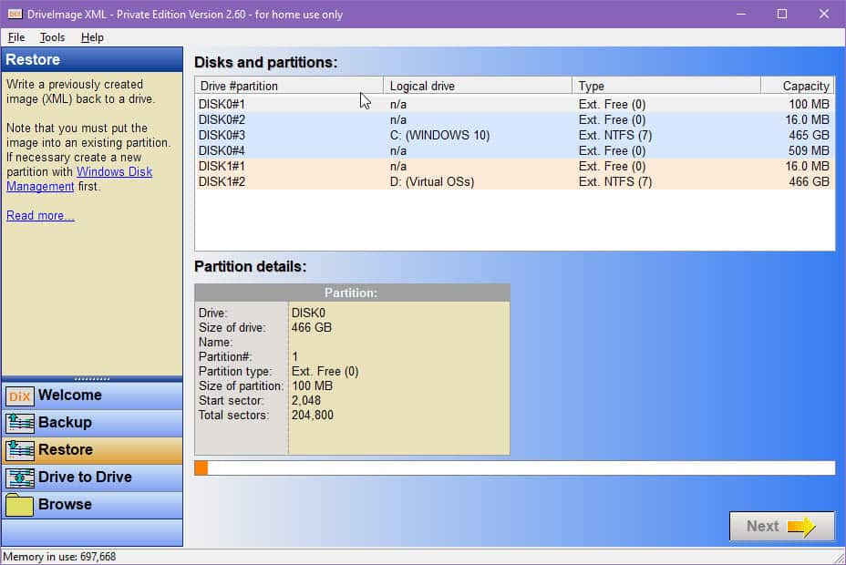
Task: Click the Ext. NTFS (7) type of DISK0#3
Action: (x=615, y=135)
